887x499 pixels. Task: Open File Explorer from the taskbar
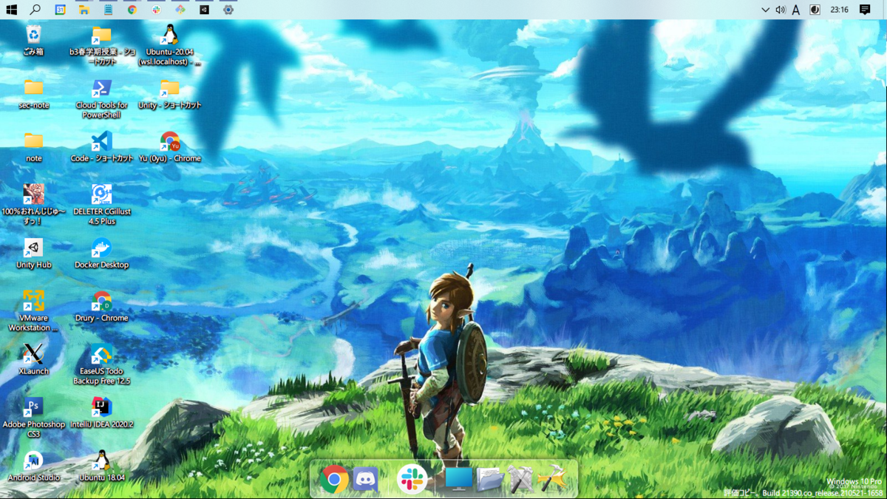click(84, 10)
